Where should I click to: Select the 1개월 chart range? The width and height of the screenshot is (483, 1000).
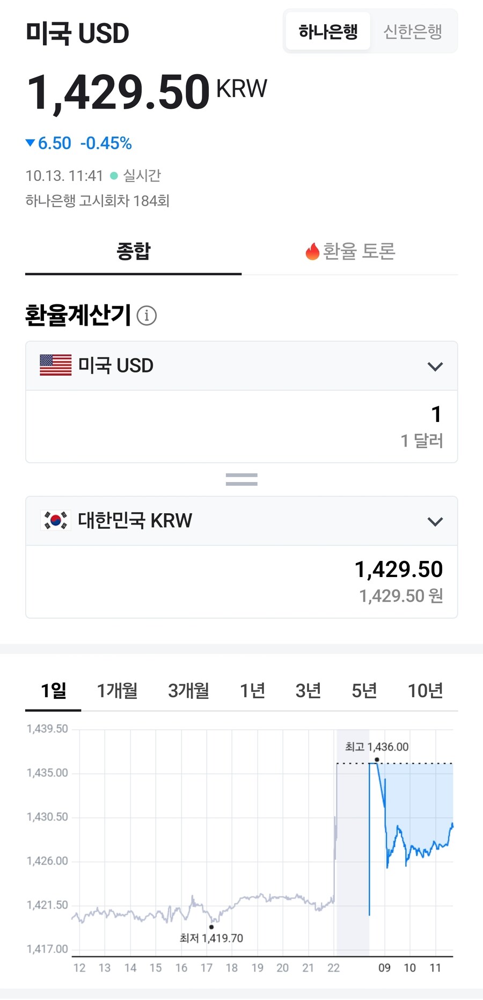pyautogui.click(x=117, y=691)
